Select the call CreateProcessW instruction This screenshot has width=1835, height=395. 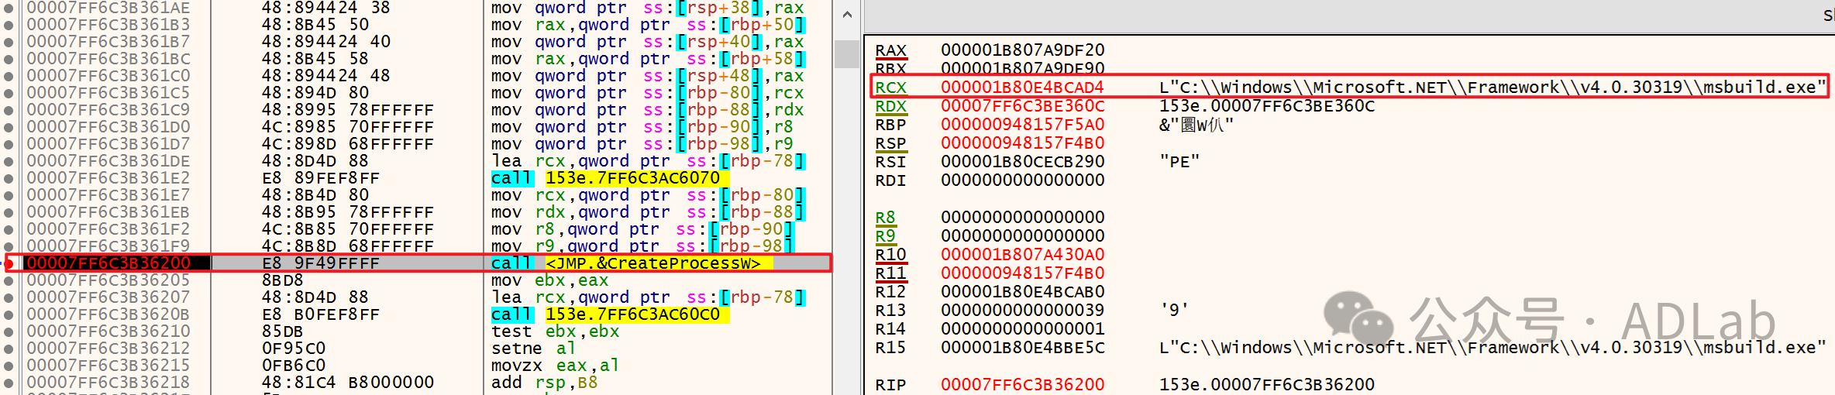click(631, 263)
